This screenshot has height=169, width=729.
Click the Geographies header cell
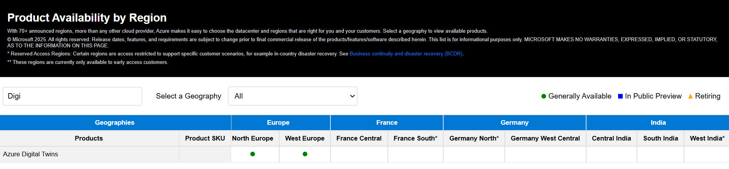(x=115, y=122)
